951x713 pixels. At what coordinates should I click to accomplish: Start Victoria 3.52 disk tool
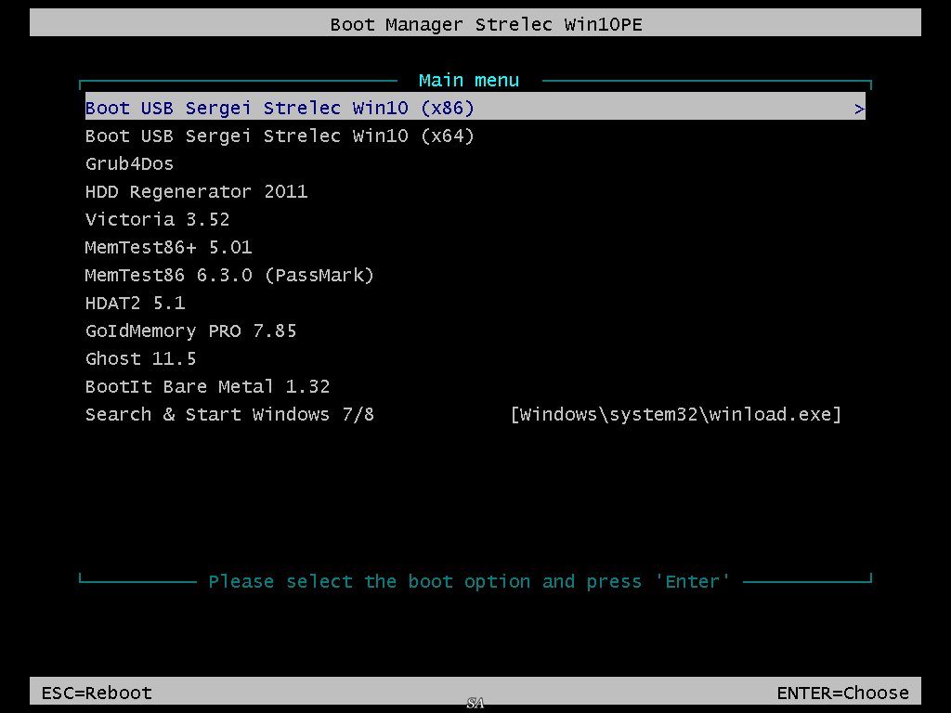[157, 219]
